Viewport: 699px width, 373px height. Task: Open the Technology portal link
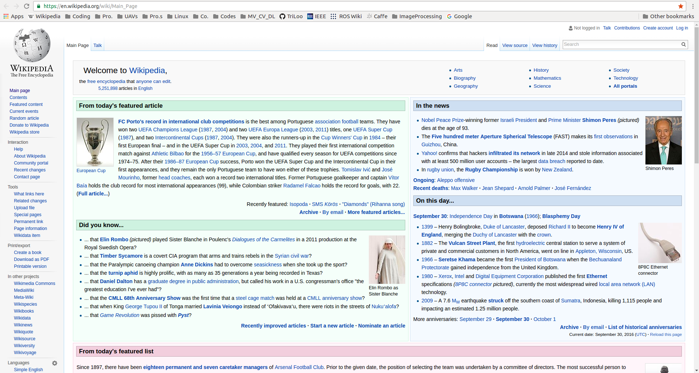(626, 78)
